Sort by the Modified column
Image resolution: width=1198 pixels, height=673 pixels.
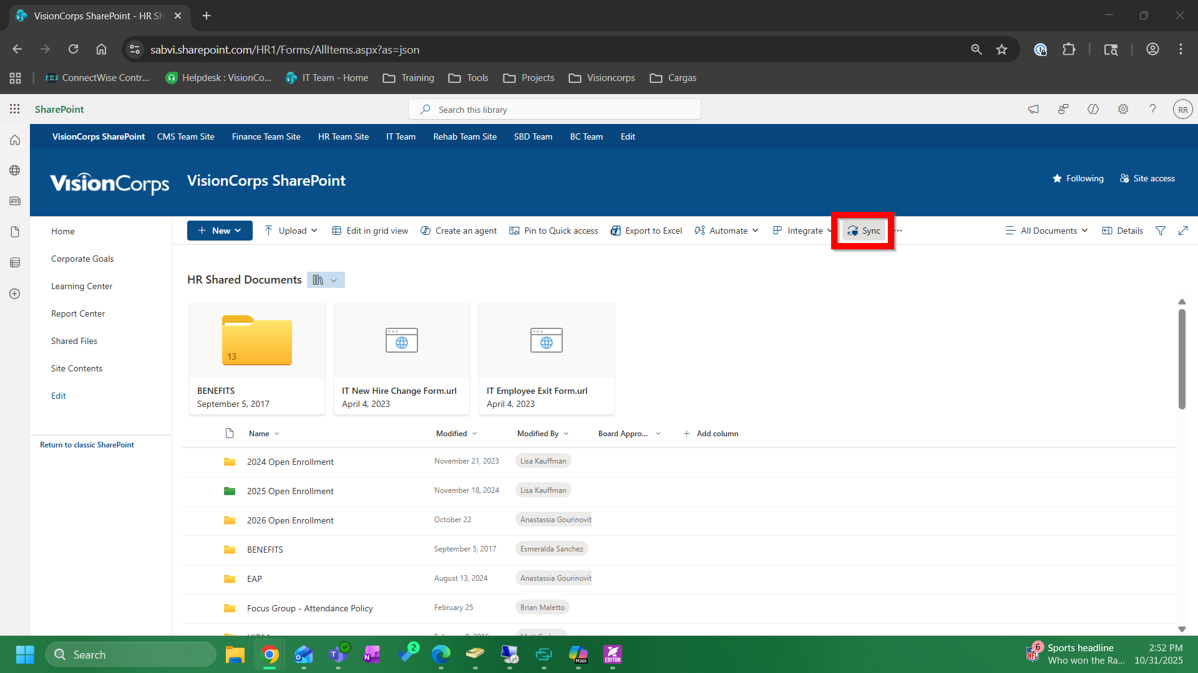click(452, 433)
